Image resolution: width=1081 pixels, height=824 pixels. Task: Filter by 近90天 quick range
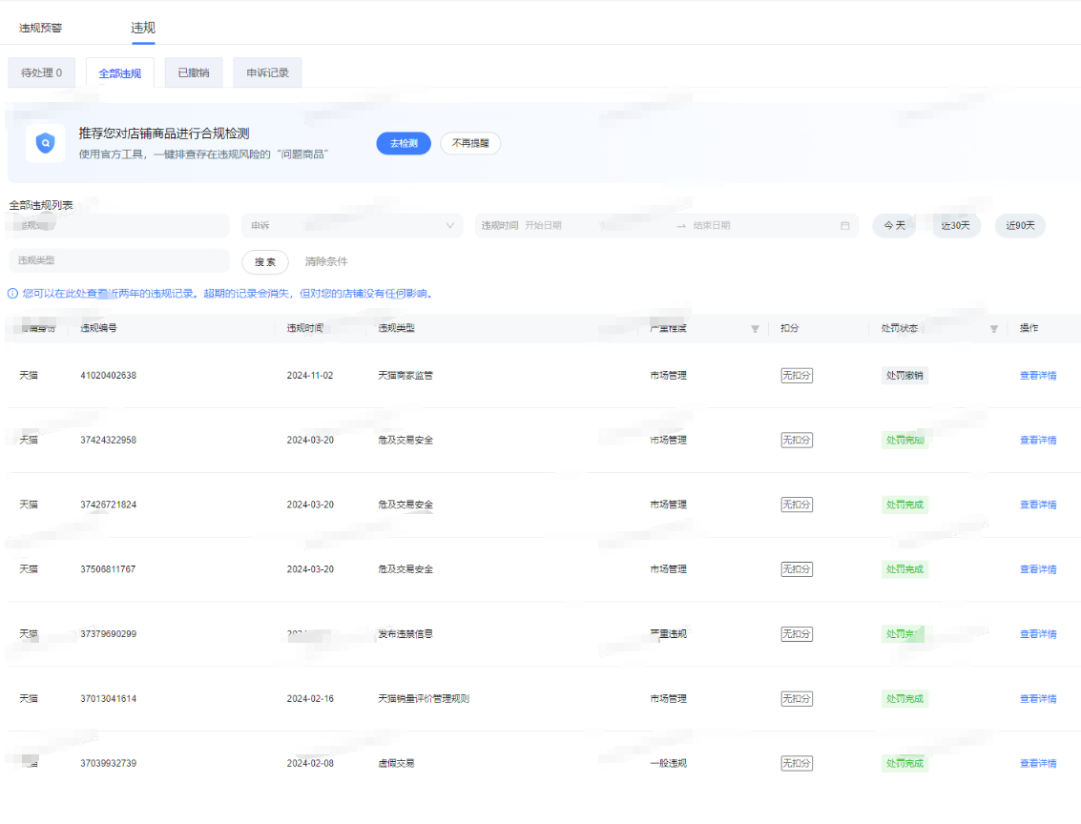click(1020, 226)
